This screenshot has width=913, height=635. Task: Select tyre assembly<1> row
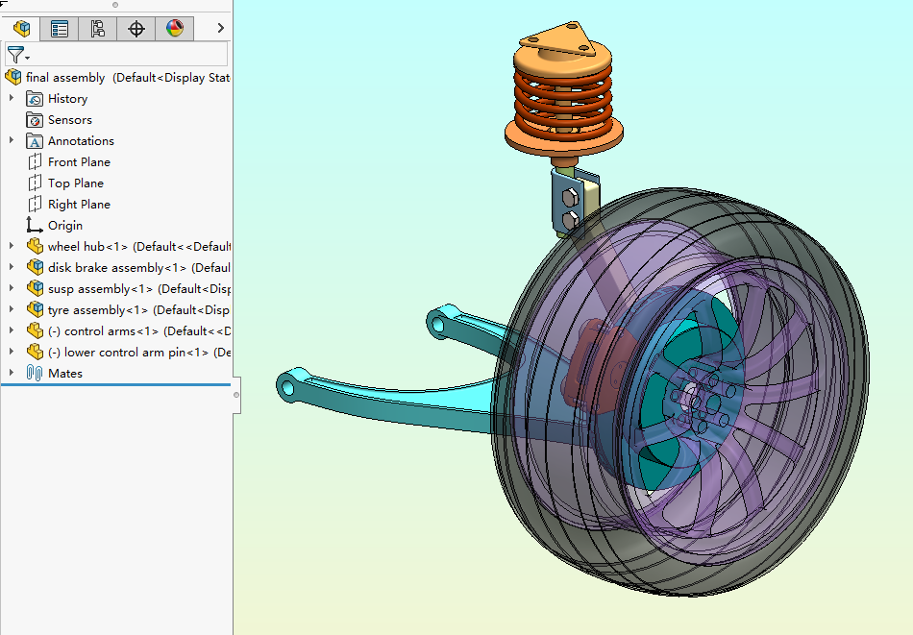(x=138, y=309)
